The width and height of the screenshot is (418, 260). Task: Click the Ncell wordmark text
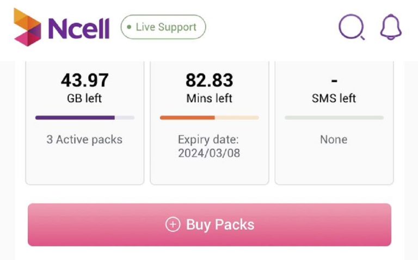(x=78, y=28)
